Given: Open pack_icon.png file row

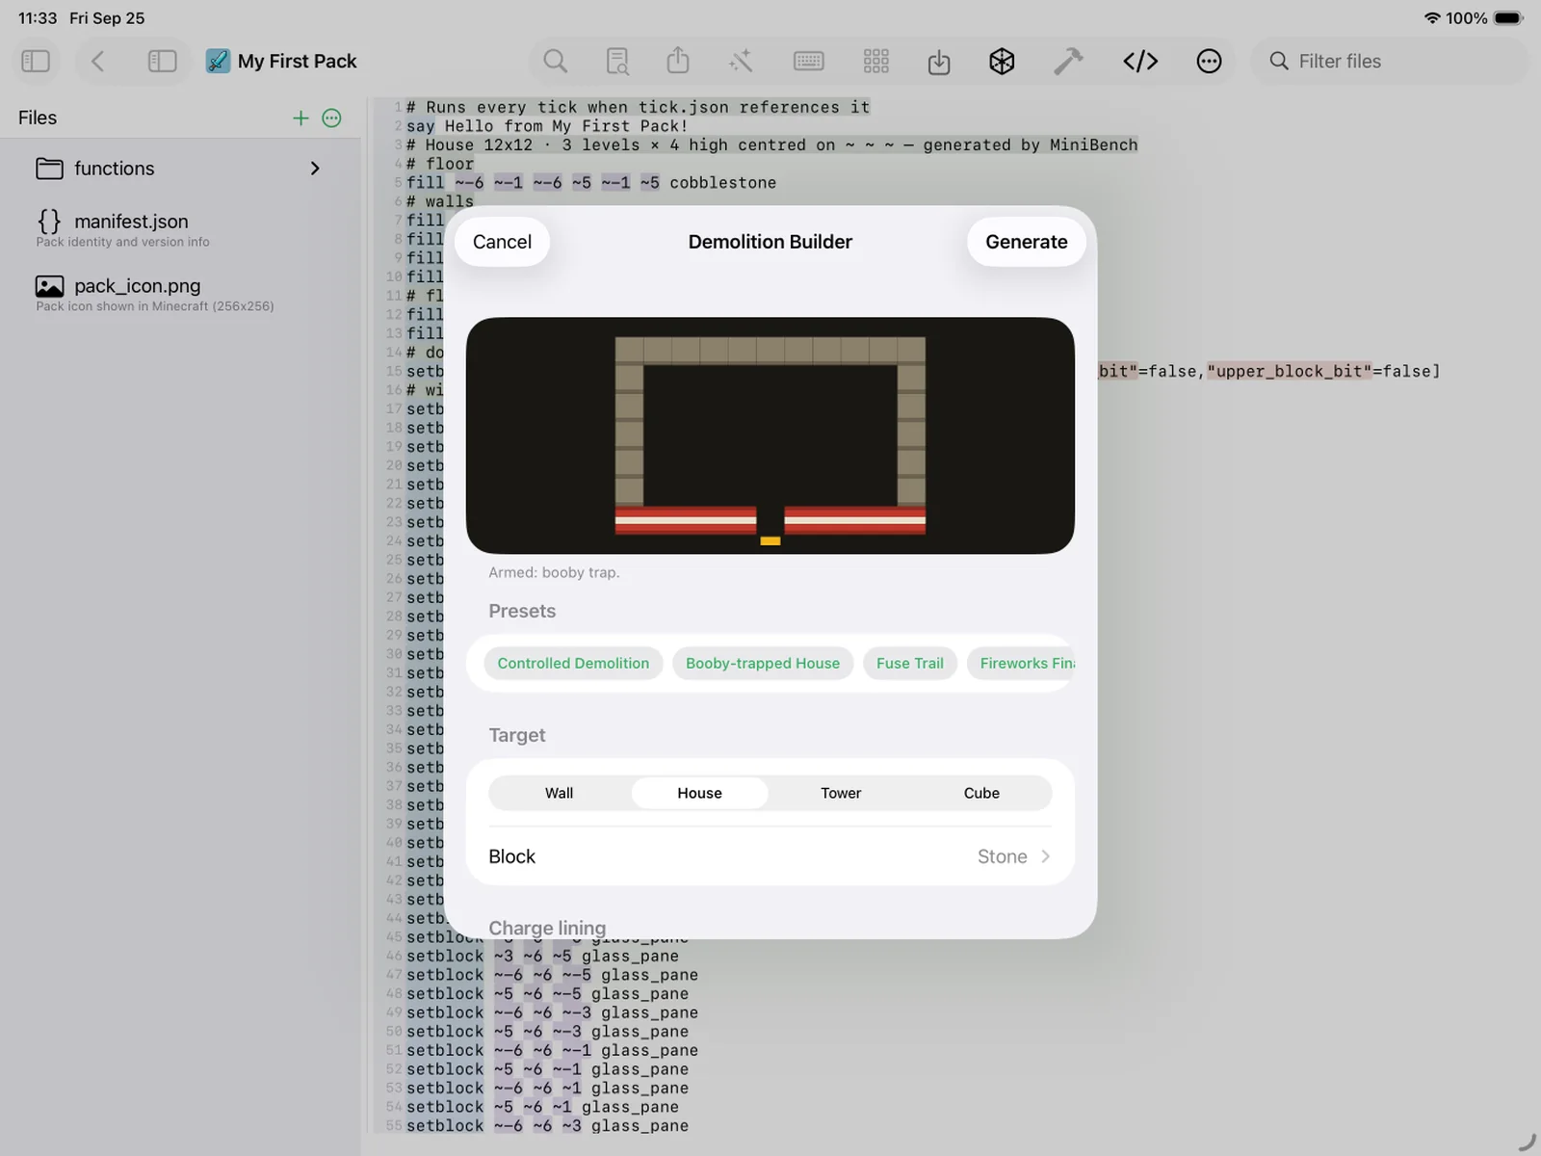Looking at the screenshot, I should coord(180,294).
